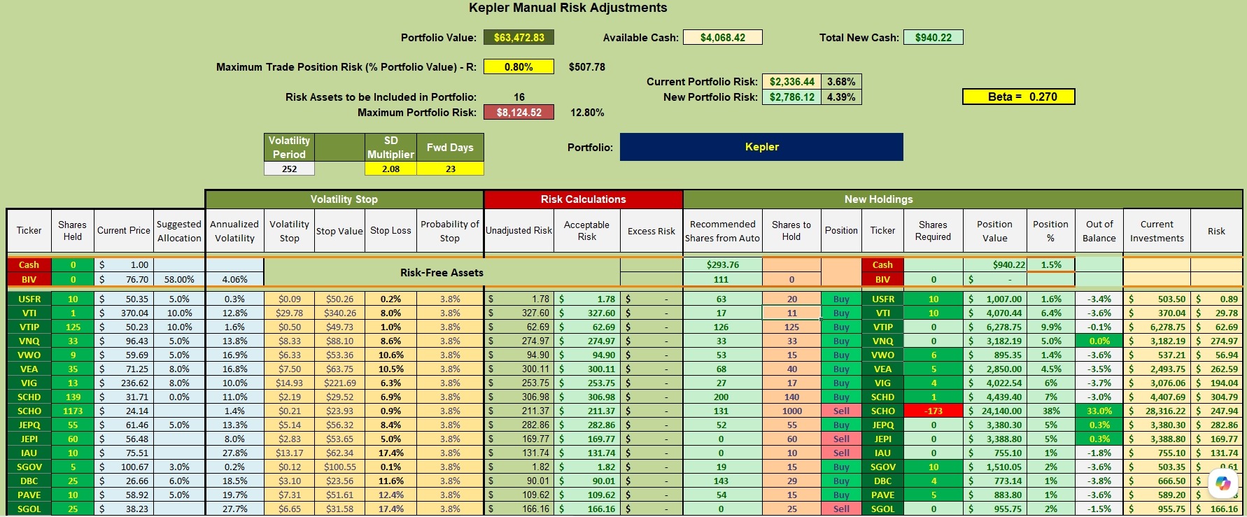Select the SGOV current price 100.67
This screenshot has height=517, width=1247.
click(123, 467)
